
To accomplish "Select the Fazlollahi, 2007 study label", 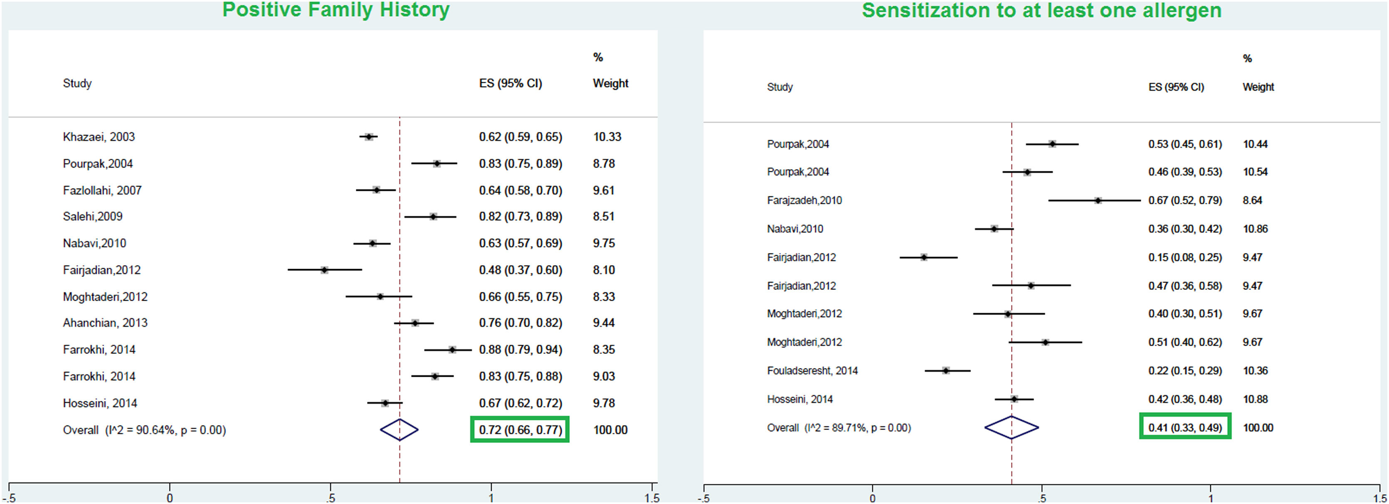I will pos(102,190).
